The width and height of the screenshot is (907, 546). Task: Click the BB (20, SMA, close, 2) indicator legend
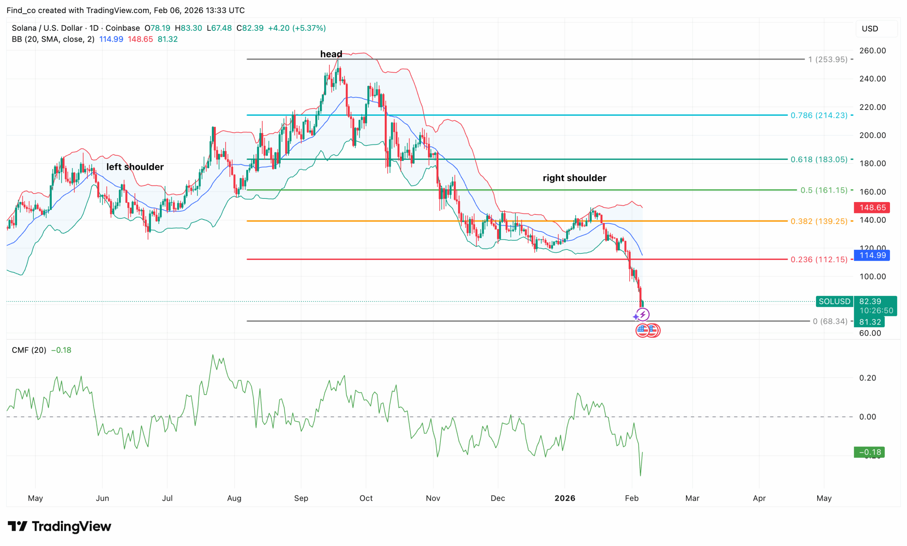pyautogui.click(x=53, y=39)
